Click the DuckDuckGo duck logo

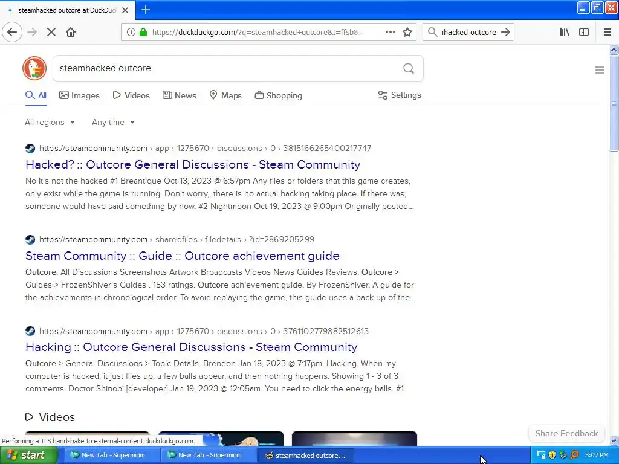pos(34,68)
